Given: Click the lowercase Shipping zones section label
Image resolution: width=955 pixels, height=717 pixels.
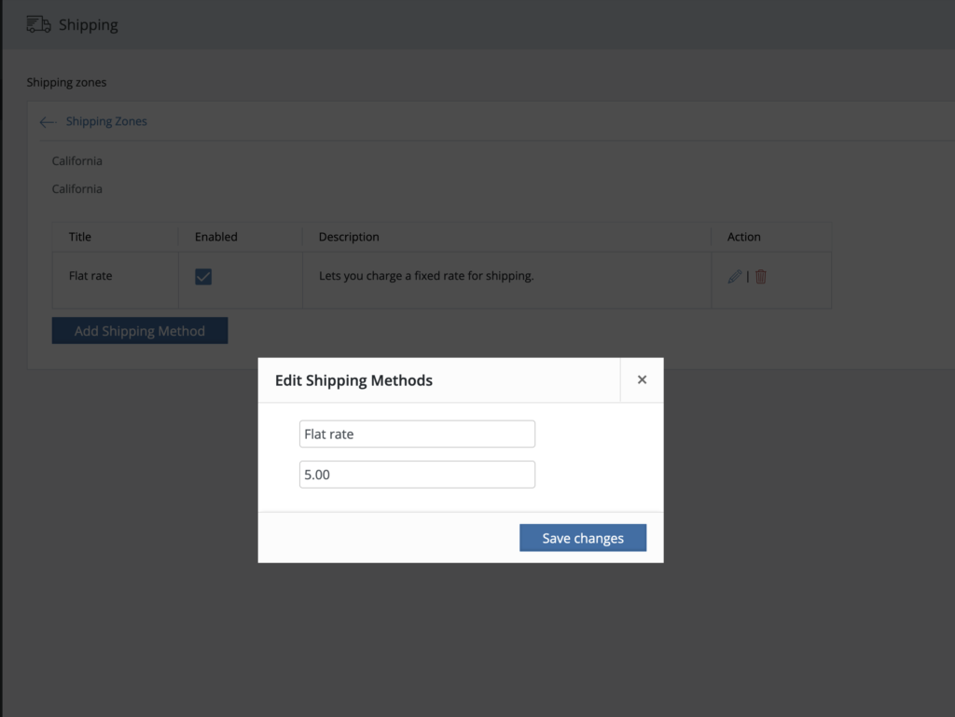Looking at the screenshot, I should point(66,83).
